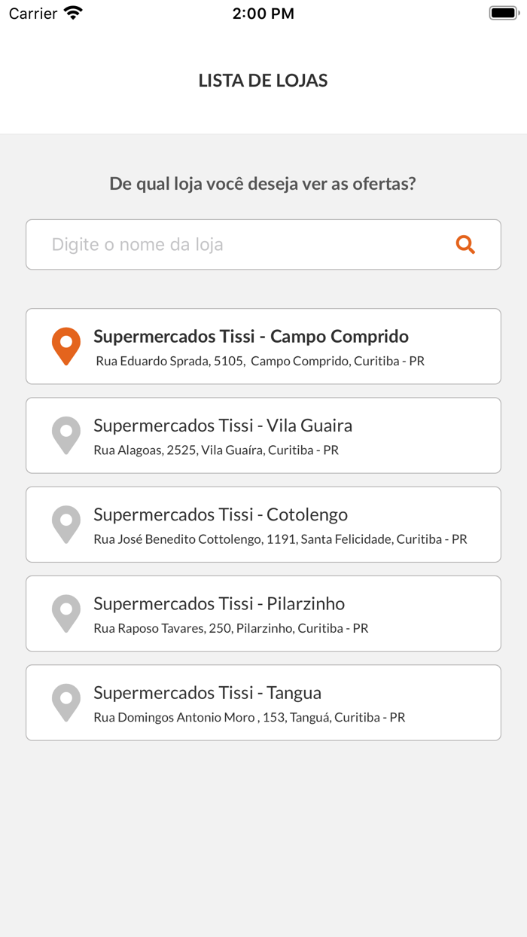
Task: Tap Rua Alagoas address for Vila Guaira
Action: click(216, 450)
